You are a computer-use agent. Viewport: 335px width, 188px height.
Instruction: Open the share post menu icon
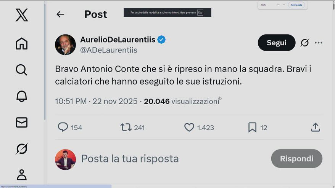click(x=315, y=127)
